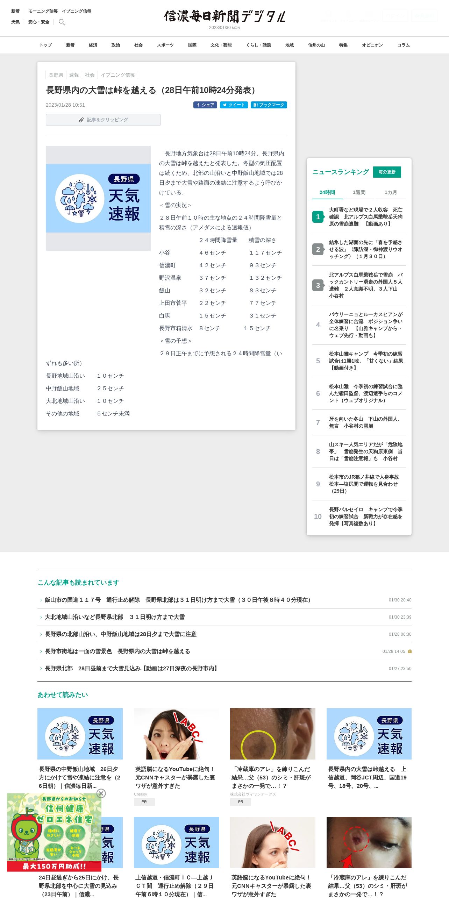449x898 pixels.
Task: Open the 政治 navigation menu
Action: pyautogui.click(x=116, y=45)
